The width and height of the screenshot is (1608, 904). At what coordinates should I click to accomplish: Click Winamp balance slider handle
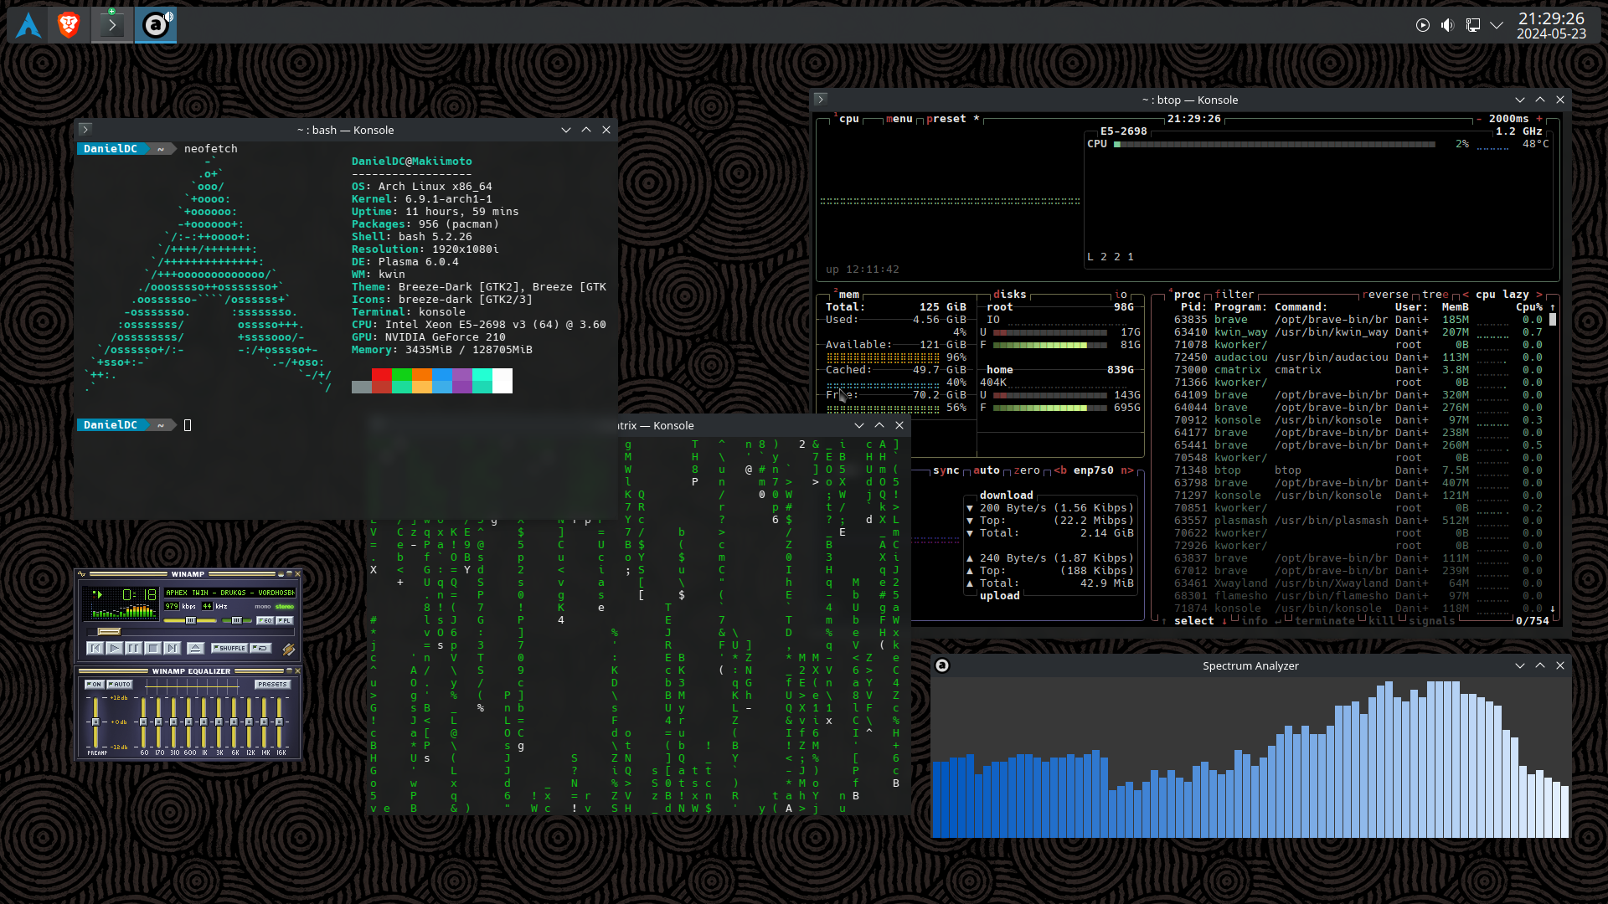236,620
